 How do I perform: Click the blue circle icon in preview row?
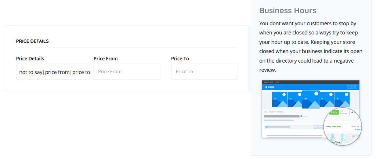266,127
